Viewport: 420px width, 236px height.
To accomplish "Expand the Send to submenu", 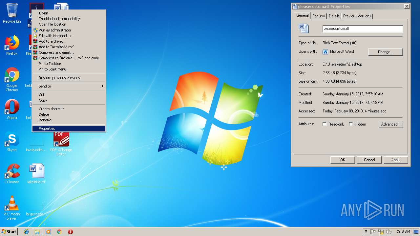I will click(x=69, y=86).
